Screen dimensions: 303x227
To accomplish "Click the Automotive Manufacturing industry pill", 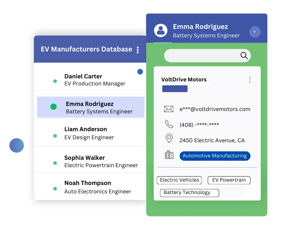I will 215,156.
